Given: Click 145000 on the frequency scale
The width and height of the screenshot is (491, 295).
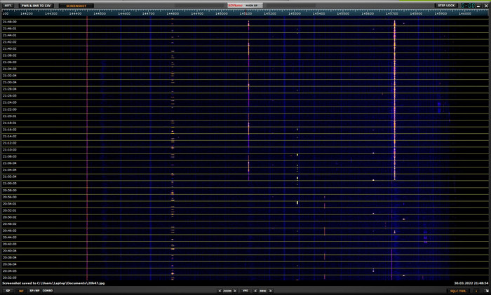Looking at the screenshot, I should [222, 13].
